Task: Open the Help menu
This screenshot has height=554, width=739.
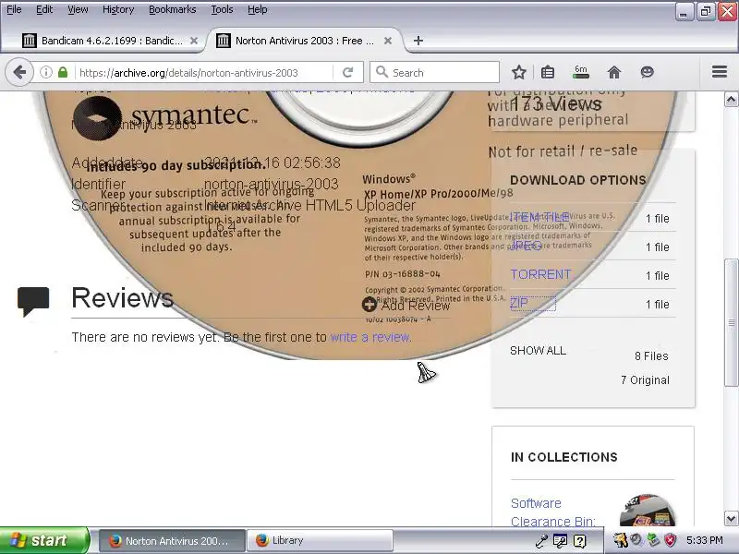Action: [258, 9]
